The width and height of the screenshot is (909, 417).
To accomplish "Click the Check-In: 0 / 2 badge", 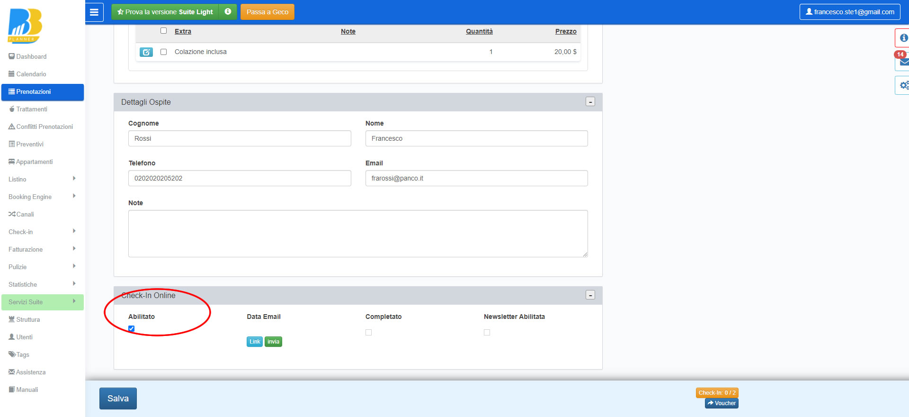I will tap(717, 393).
